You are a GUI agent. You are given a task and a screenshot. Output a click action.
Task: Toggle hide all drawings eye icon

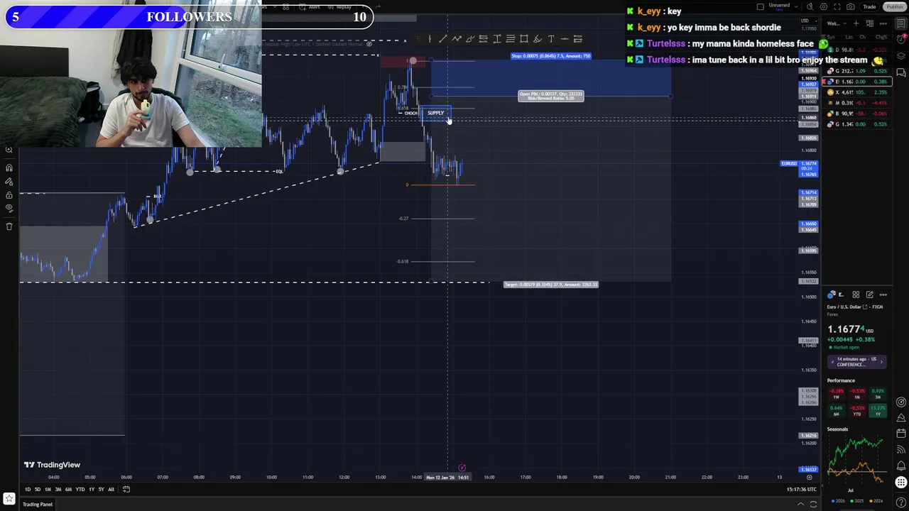tap(9, 208)
